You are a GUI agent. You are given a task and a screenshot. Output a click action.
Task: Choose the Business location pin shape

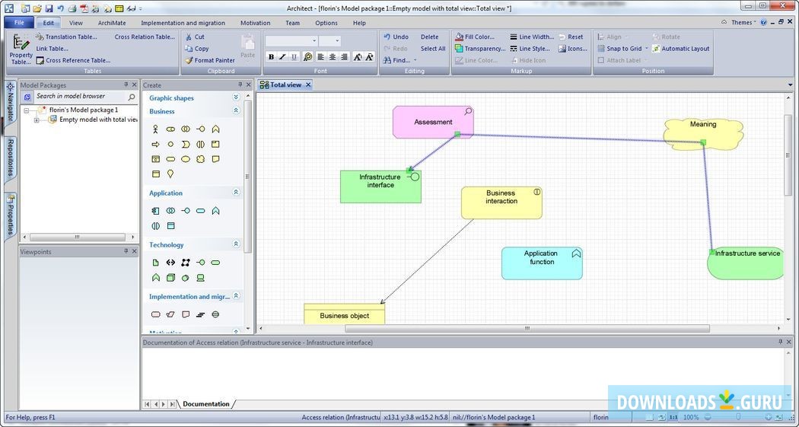(x=170, y=174)
